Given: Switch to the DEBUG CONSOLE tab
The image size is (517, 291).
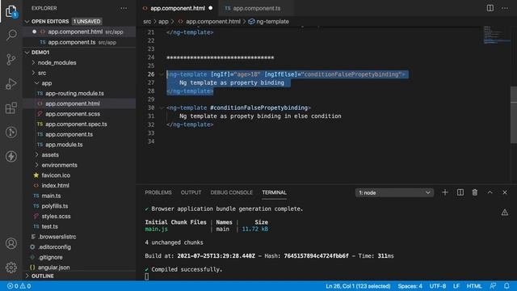Looking at the screenshot, I should [x=232, y=192].
